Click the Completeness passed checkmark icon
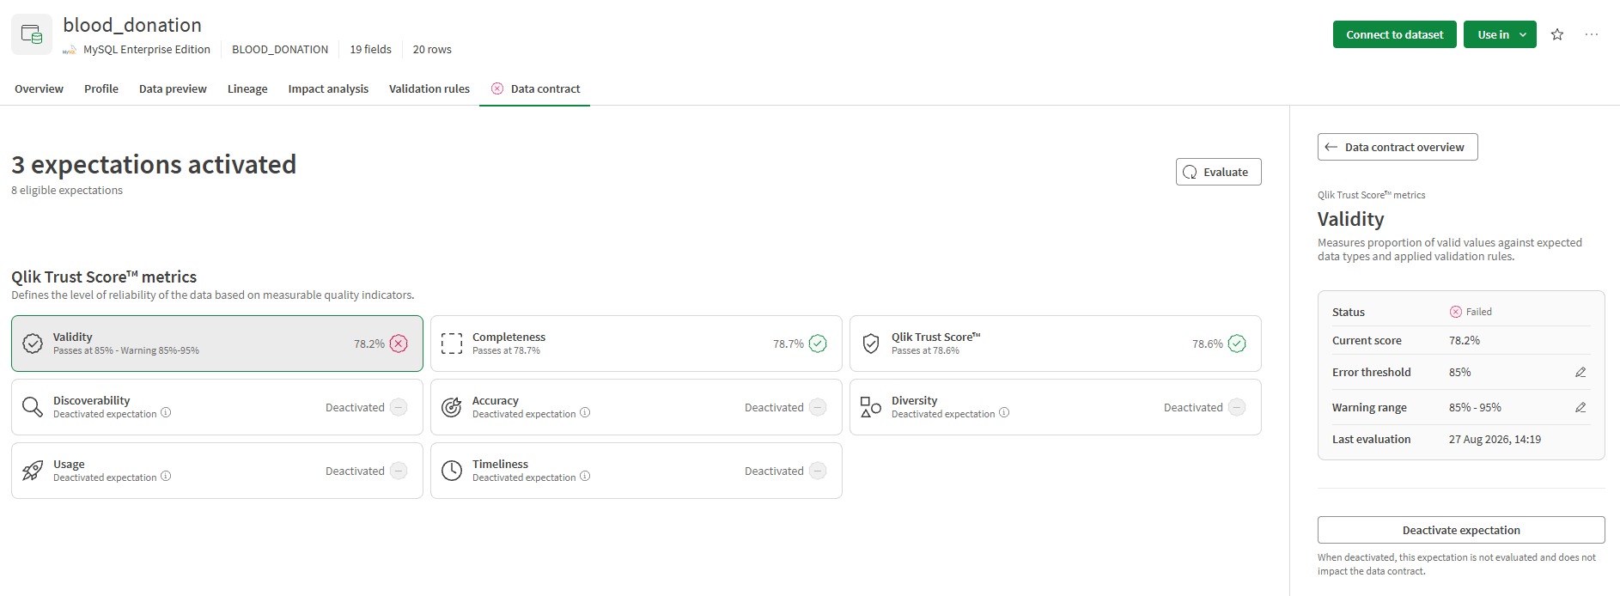This screenshot has width=1620, height=596. 818,344
